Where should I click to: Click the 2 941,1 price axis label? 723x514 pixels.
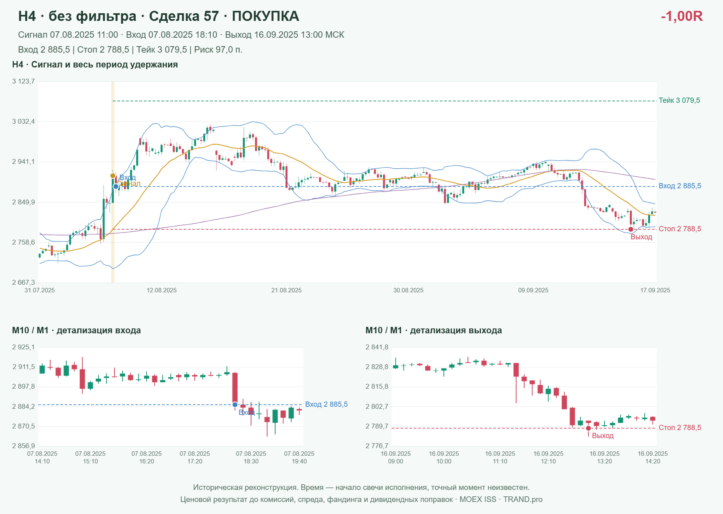click(24, 162)
